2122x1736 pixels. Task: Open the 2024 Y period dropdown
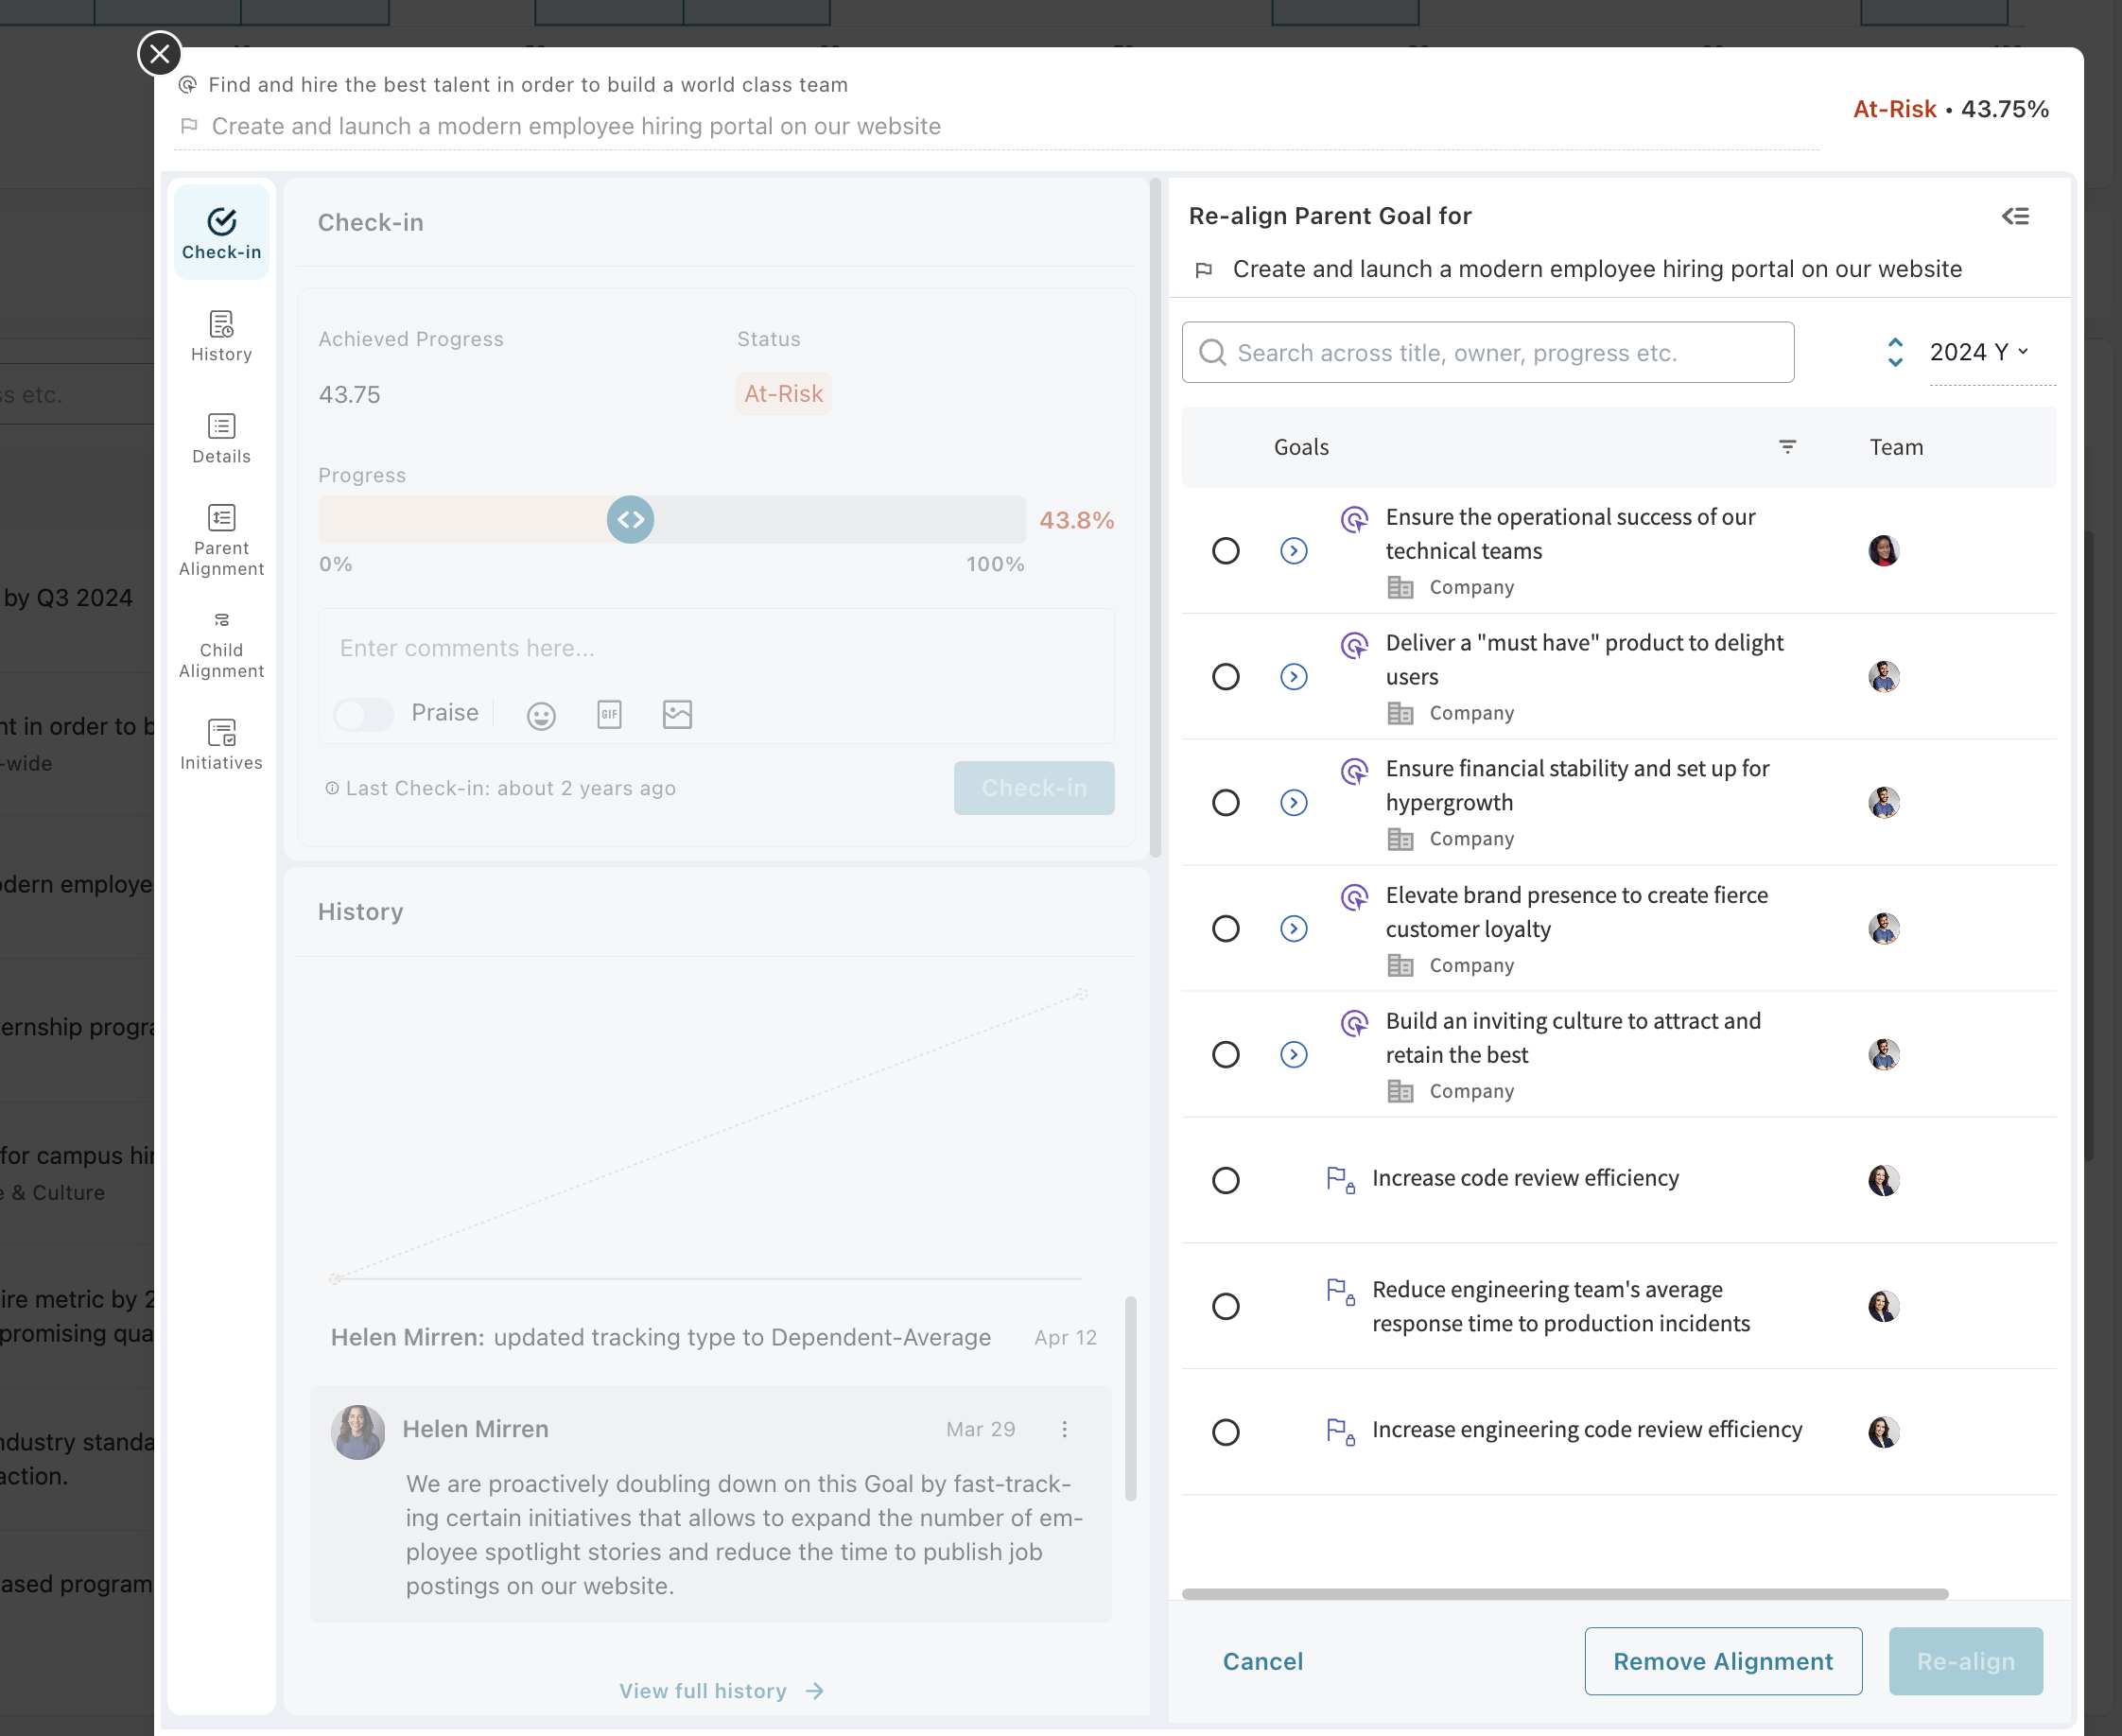click(x=1978, y=352)
